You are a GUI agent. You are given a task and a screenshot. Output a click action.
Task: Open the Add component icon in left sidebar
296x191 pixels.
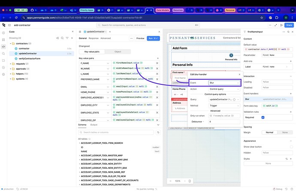click(x=3, y=33)
